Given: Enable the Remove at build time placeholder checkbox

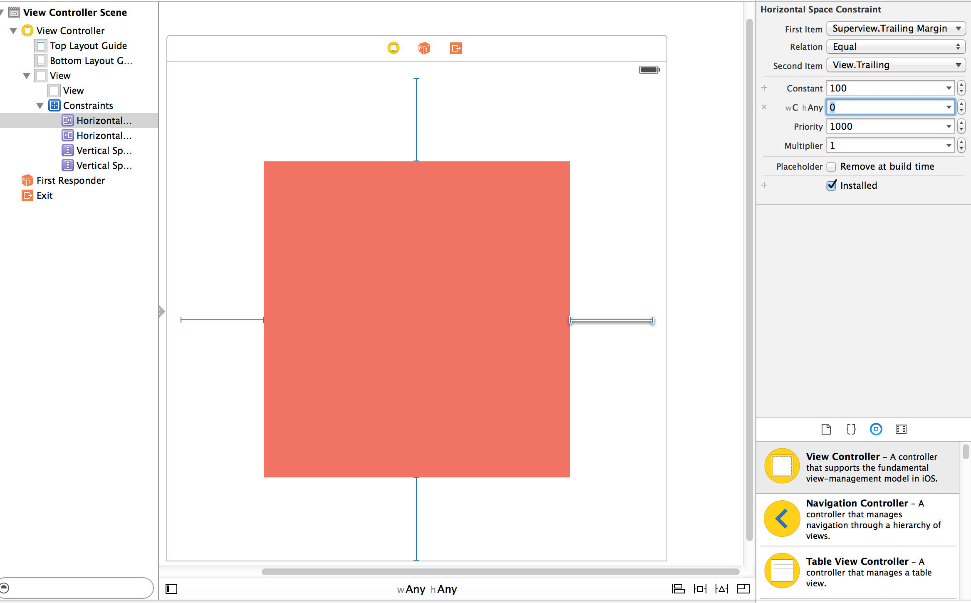Looking at the screenshot, I should pos(831,166).
